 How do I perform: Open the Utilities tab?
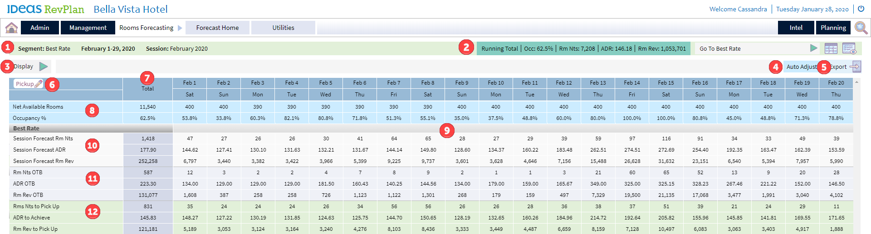[x=283, y=28]
